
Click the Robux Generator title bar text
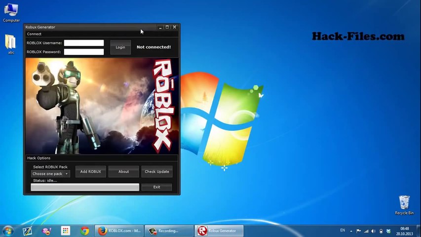40,27
